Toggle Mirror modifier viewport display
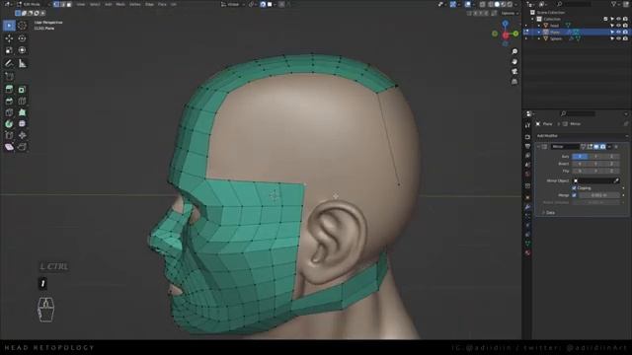Screen dimensions: 632x355 coord(596,147)
